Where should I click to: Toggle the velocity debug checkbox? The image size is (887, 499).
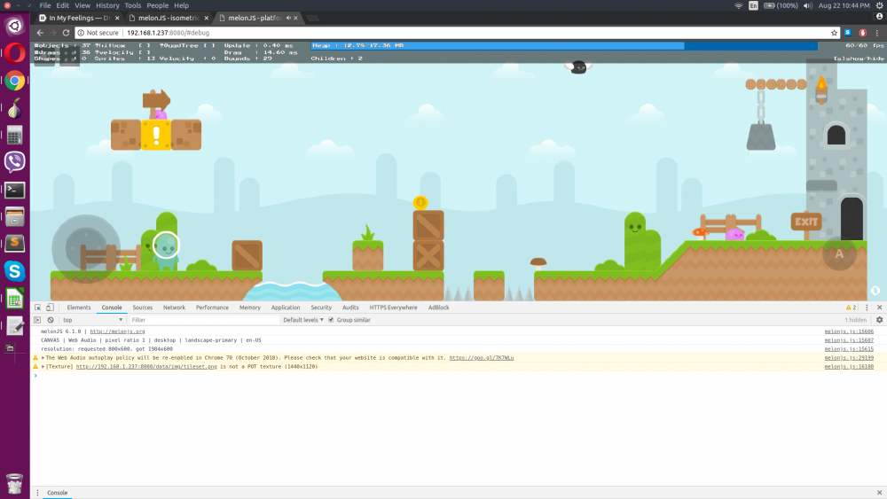click(x=145, y=52)
